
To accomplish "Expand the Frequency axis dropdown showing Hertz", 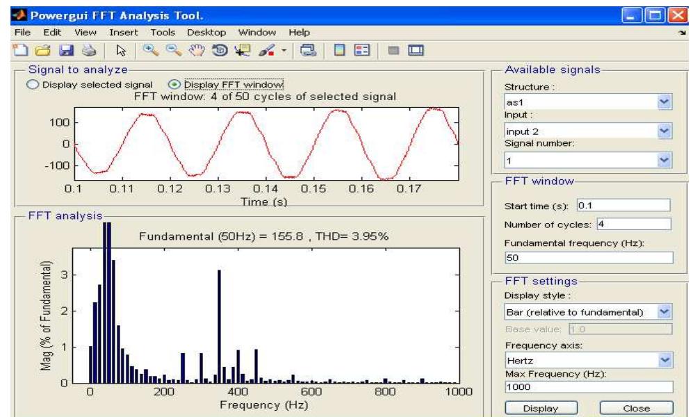I will pos(664,360).
